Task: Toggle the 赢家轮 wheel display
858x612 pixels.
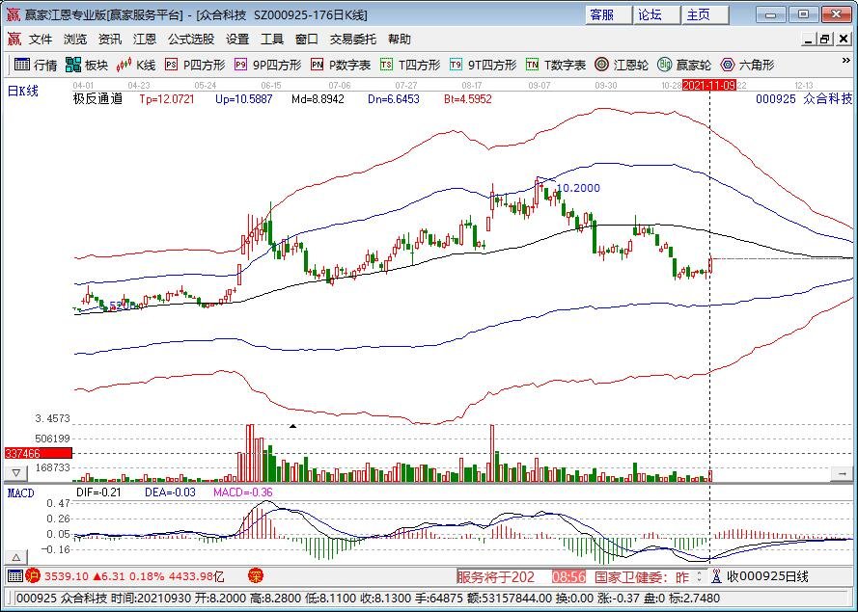Action: point(681,66)
